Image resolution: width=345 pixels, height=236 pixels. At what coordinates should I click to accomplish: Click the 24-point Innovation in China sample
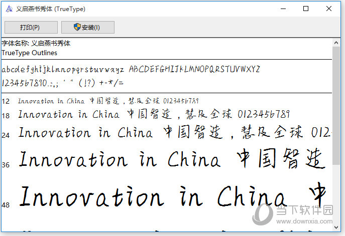tap(85, 133)
